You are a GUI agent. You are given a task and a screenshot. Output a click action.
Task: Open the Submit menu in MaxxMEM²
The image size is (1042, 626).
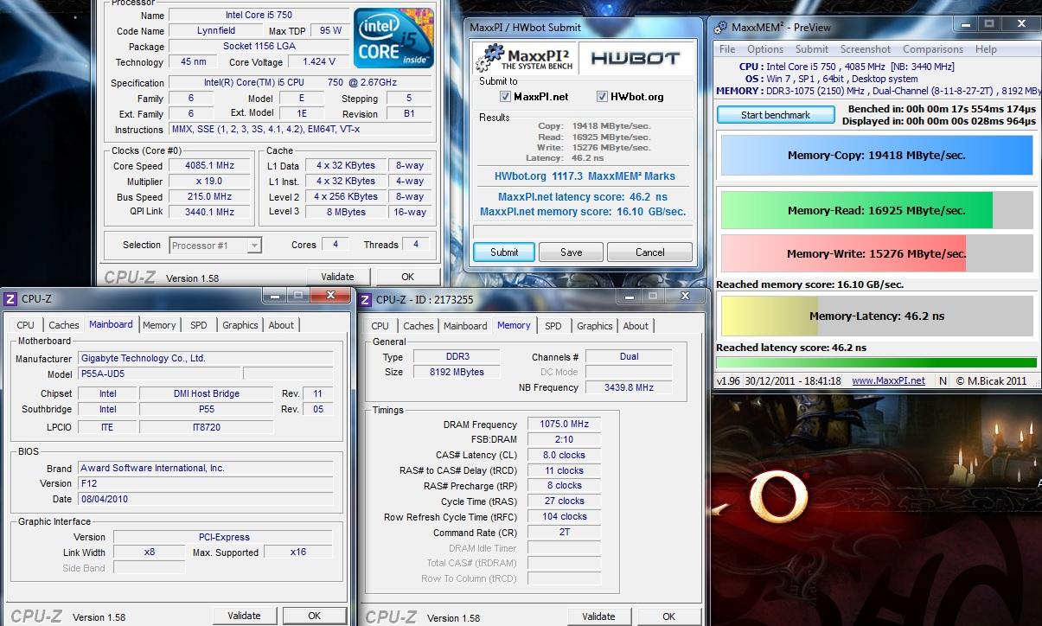(x=811, y=49)
